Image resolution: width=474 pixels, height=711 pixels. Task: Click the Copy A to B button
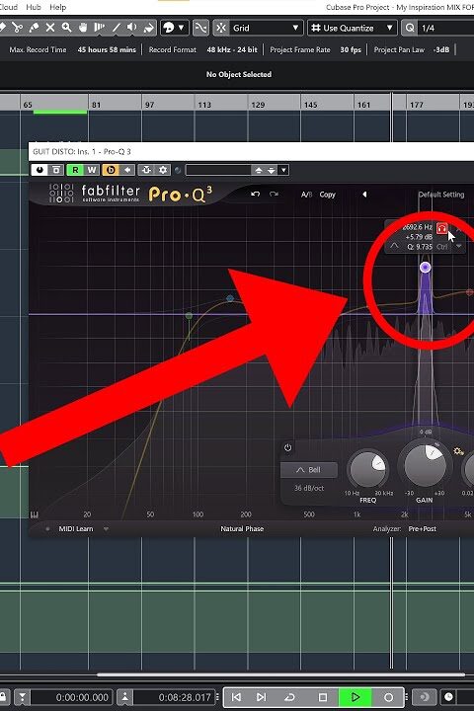click(x=327, y=195)
